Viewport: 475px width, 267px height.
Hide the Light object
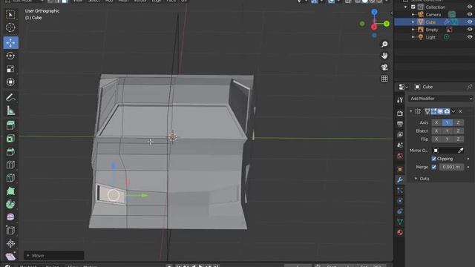[470, 37]
